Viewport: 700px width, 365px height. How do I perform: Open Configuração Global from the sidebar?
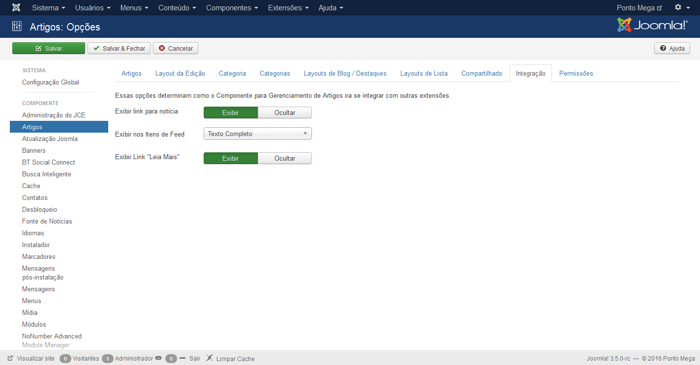click(x=50, y=82)
